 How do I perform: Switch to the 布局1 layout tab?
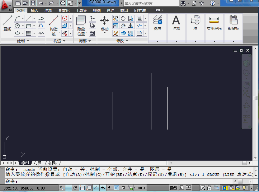(x=37, y=162)
